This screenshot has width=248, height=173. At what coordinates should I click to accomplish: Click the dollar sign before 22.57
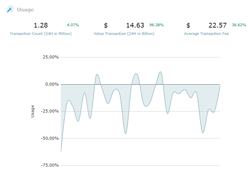188,25
